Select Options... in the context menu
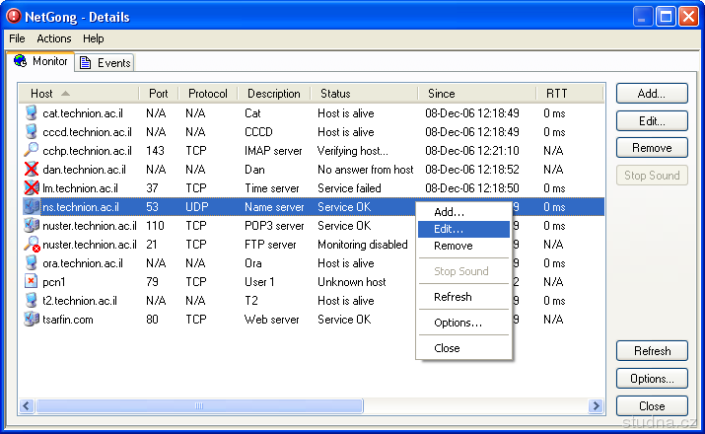This screenshot has width=705, height=434. pos(458,323)
